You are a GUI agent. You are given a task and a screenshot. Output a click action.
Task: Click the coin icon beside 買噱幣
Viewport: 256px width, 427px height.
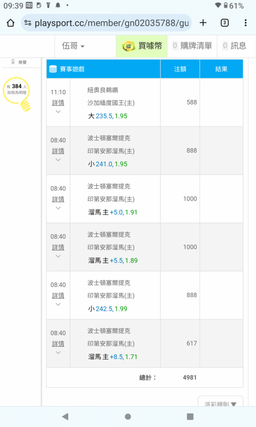[x=128, y=46]
